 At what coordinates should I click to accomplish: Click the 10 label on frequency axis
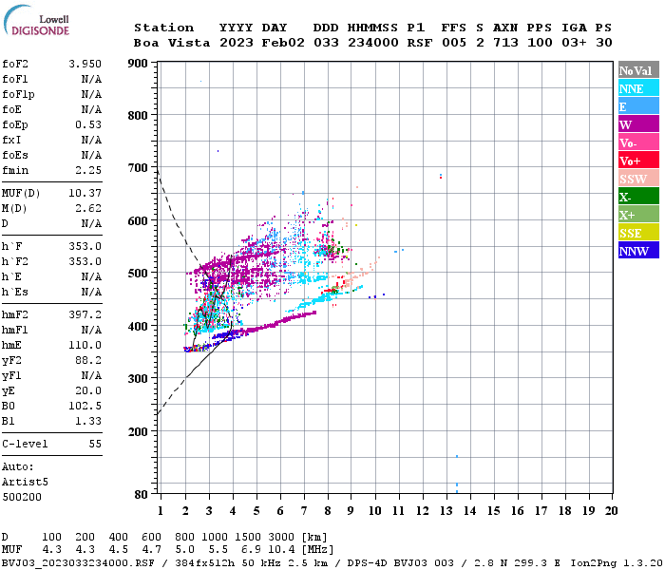pos(375,511)
